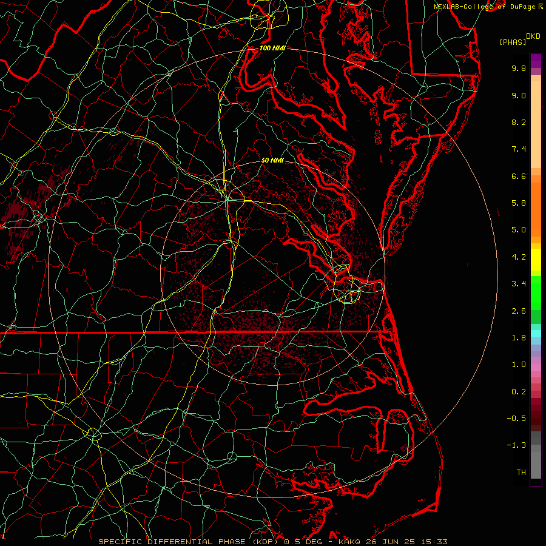Click the 5.8 scale value
The width and height of the screenshot is (546, 546).
519,203
